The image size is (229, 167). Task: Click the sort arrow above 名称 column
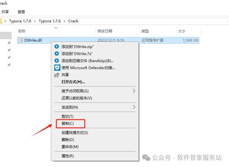[x=56, y=28]
